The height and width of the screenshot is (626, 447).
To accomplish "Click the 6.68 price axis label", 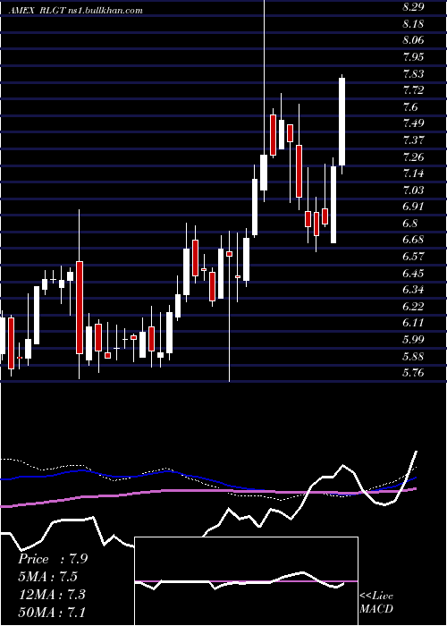I will tap(413, 240).
